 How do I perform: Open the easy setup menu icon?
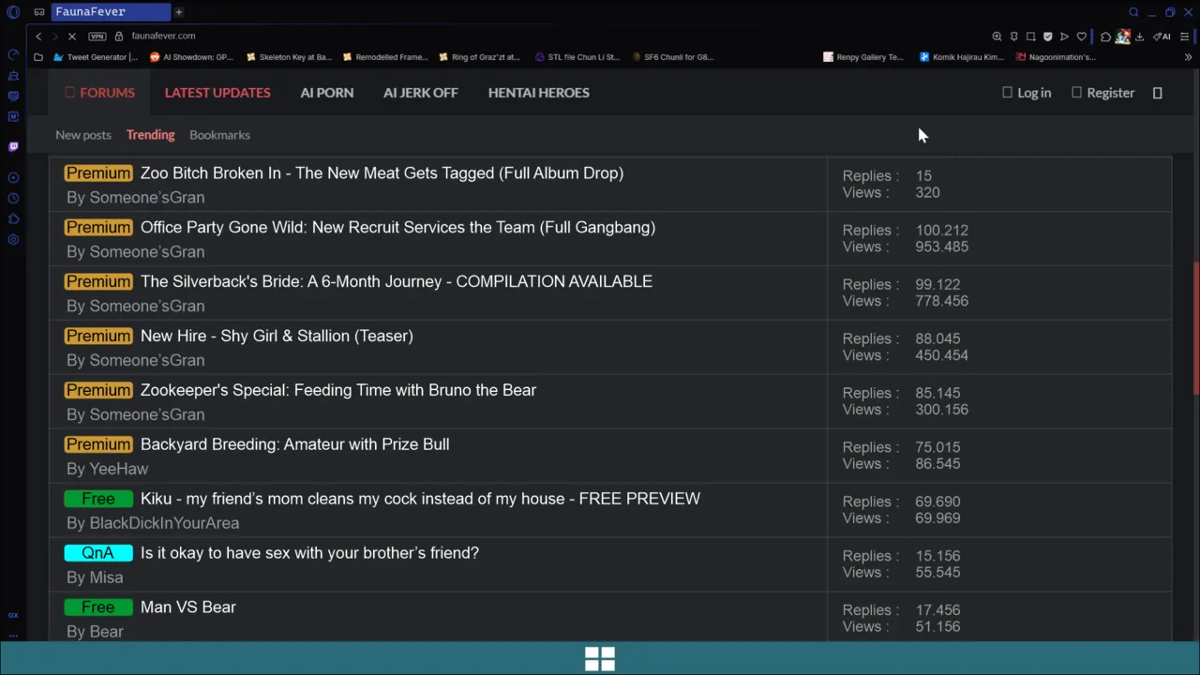tap(1184, 37)
